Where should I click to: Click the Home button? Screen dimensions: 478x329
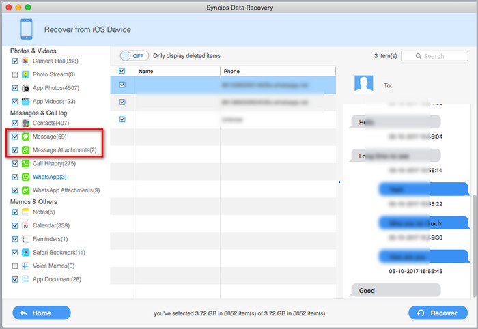pyautogui.click(x=42, y=313)
